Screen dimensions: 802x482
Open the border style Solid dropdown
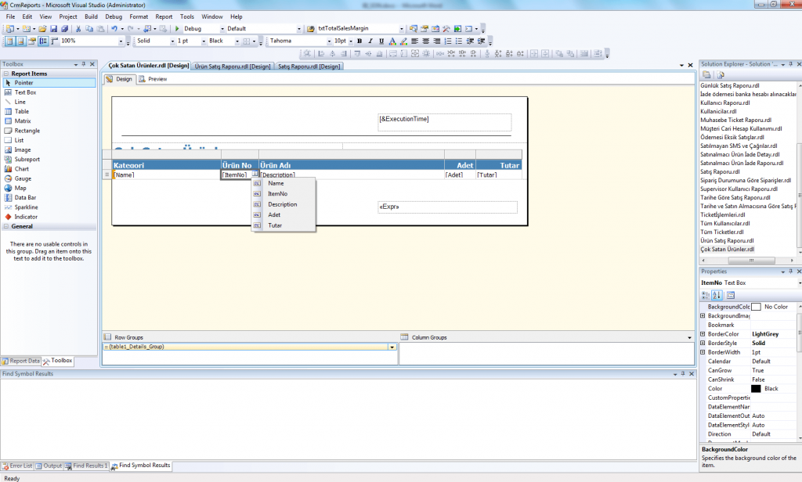click(172, 41)
